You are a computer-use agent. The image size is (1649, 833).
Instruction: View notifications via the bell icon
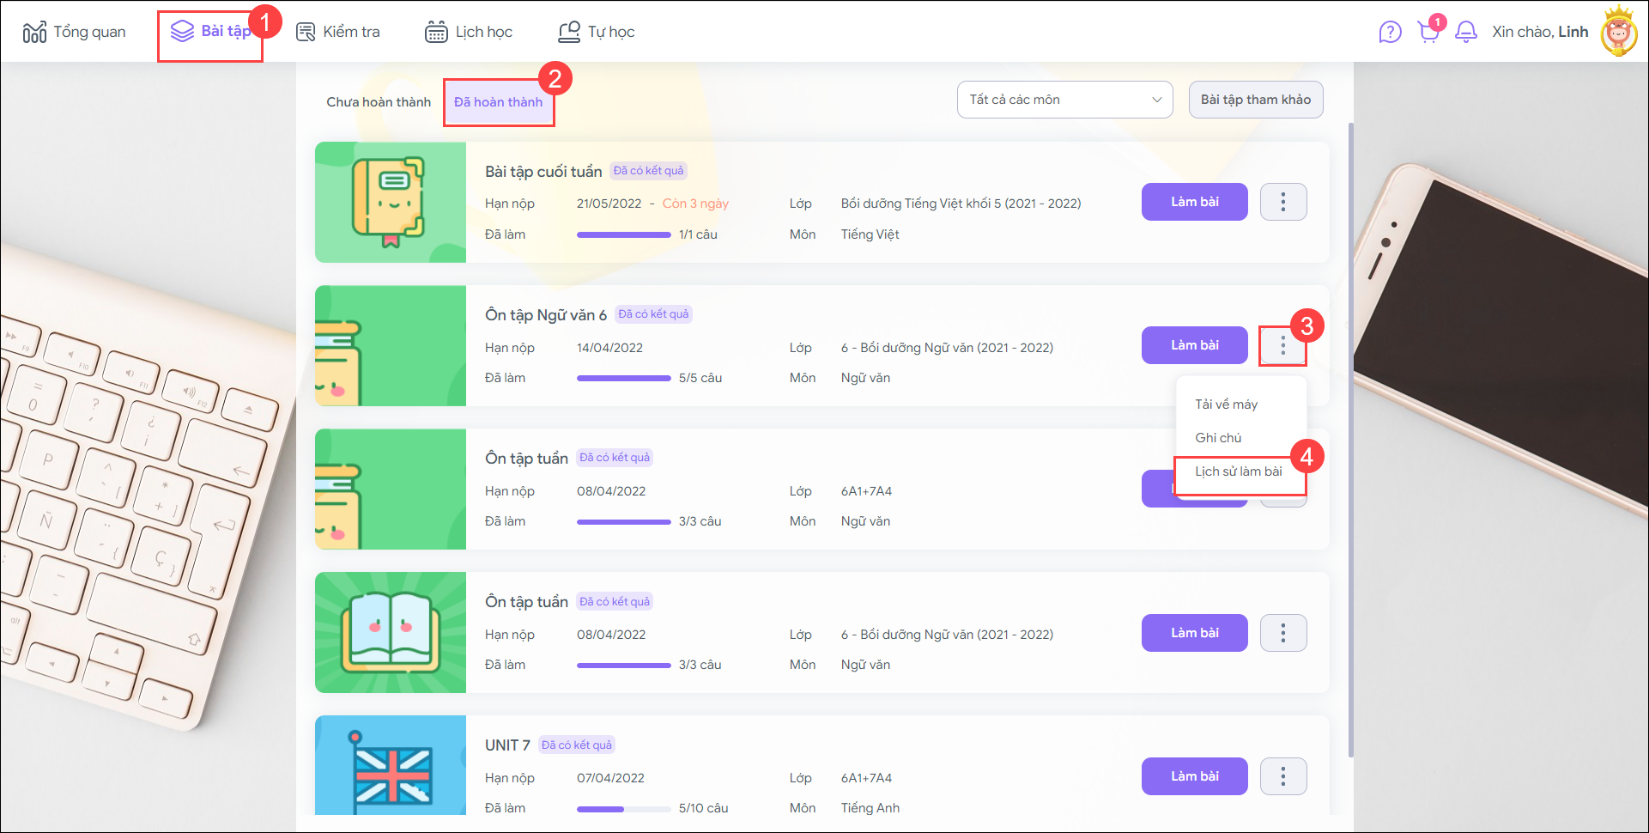click(x=1466, y=33)
